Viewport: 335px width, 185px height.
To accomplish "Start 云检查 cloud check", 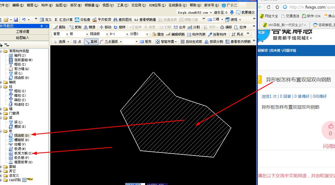I will (83, 20).
